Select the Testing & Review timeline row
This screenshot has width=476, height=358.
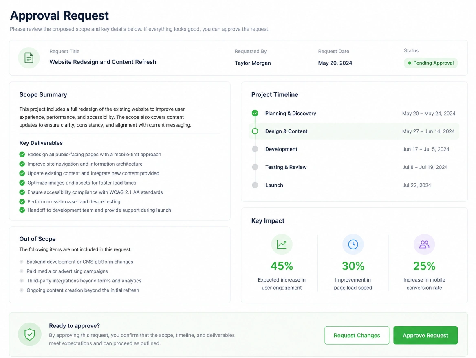coord(354,167)
